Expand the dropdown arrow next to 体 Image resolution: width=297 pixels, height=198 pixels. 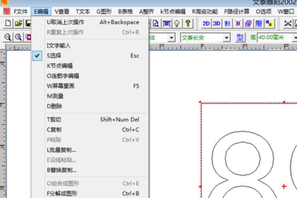coord(171,38)
